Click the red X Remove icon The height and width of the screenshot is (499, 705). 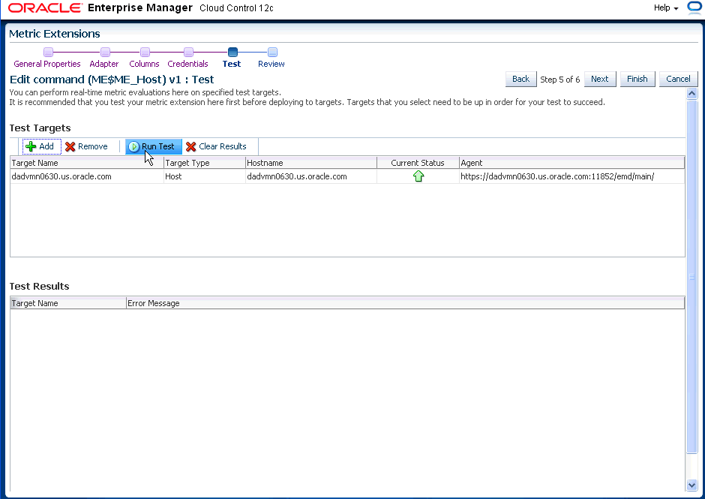pyautogui.click(x=70, y=146)
